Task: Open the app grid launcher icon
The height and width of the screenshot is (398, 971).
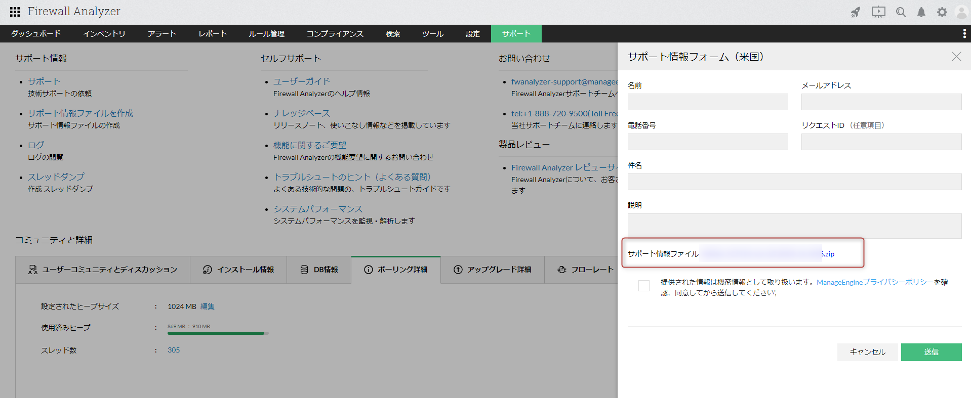Action: (15, 12)
